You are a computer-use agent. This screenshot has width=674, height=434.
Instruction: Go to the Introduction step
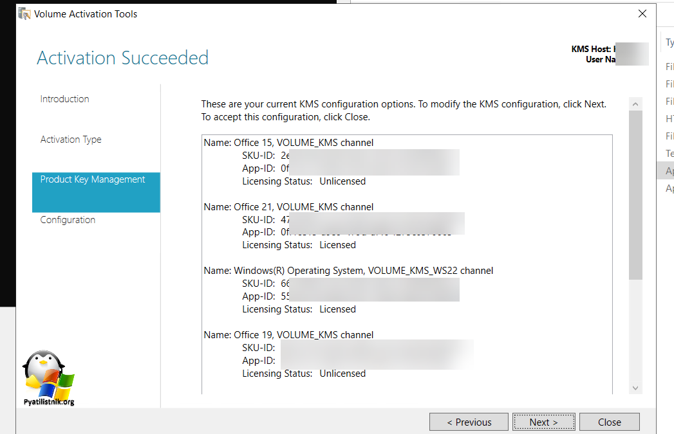64,99
